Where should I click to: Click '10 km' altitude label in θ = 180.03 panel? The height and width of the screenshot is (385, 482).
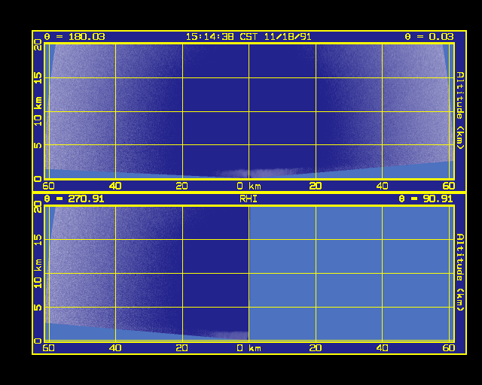coord(38,111)
